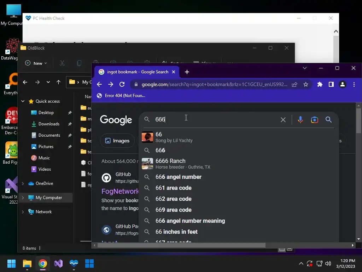The image size is (362, 272).
Task: Go up one folder in Explorer
Action: point(58,82)
